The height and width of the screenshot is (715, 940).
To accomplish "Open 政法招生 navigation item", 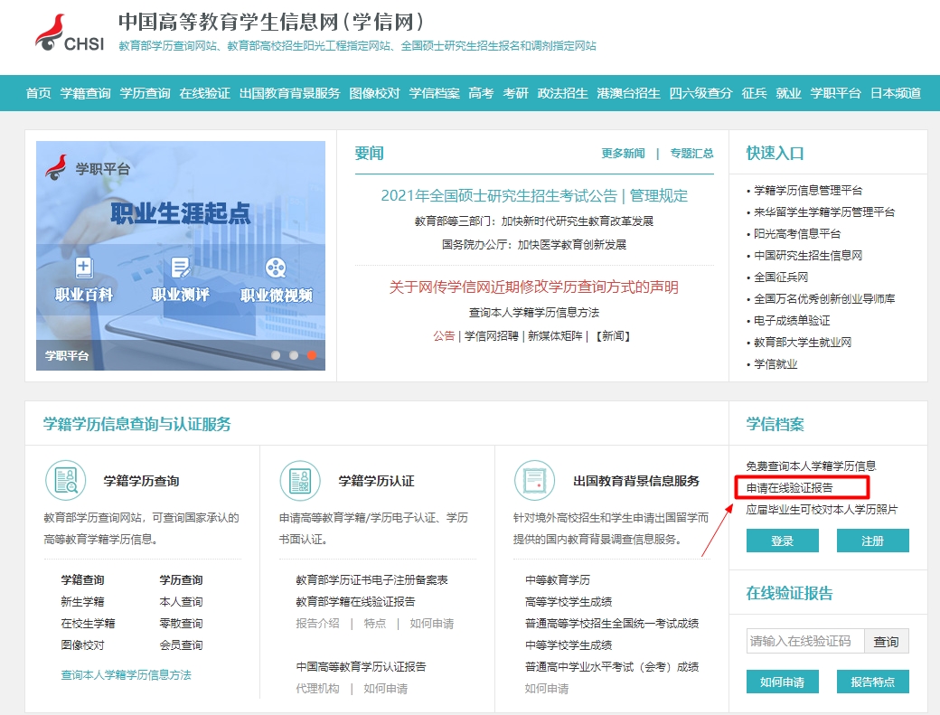I will click(562, 93).
